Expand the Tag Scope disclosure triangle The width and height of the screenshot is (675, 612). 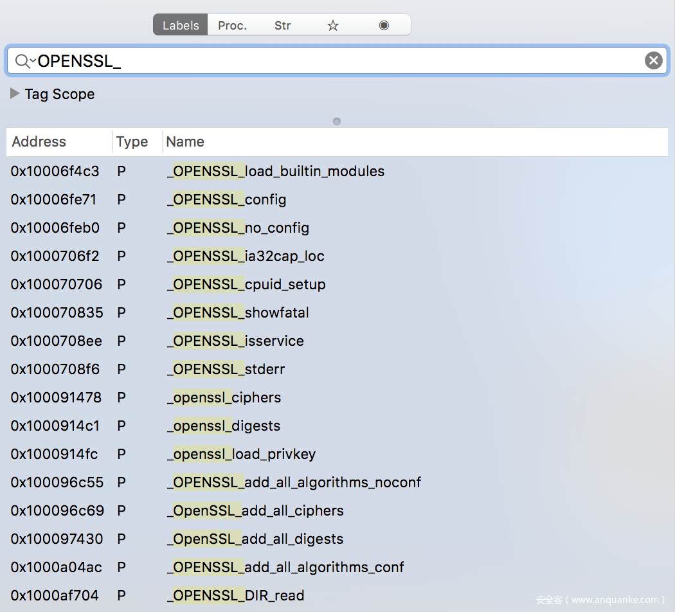coord(15,94)
